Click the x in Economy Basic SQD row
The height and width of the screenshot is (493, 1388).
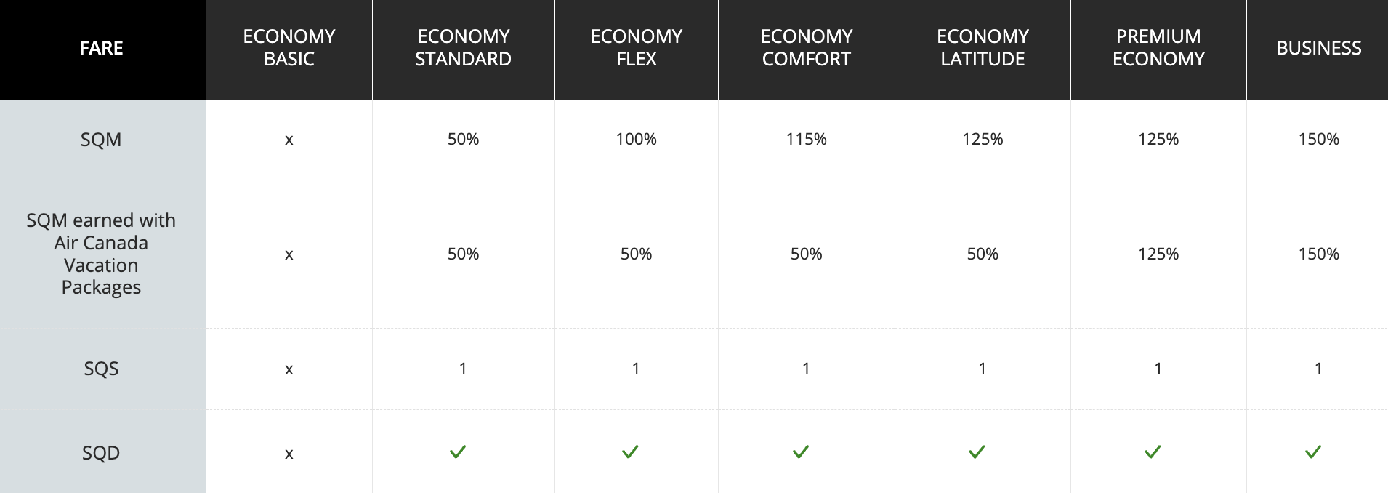point(289,454)
